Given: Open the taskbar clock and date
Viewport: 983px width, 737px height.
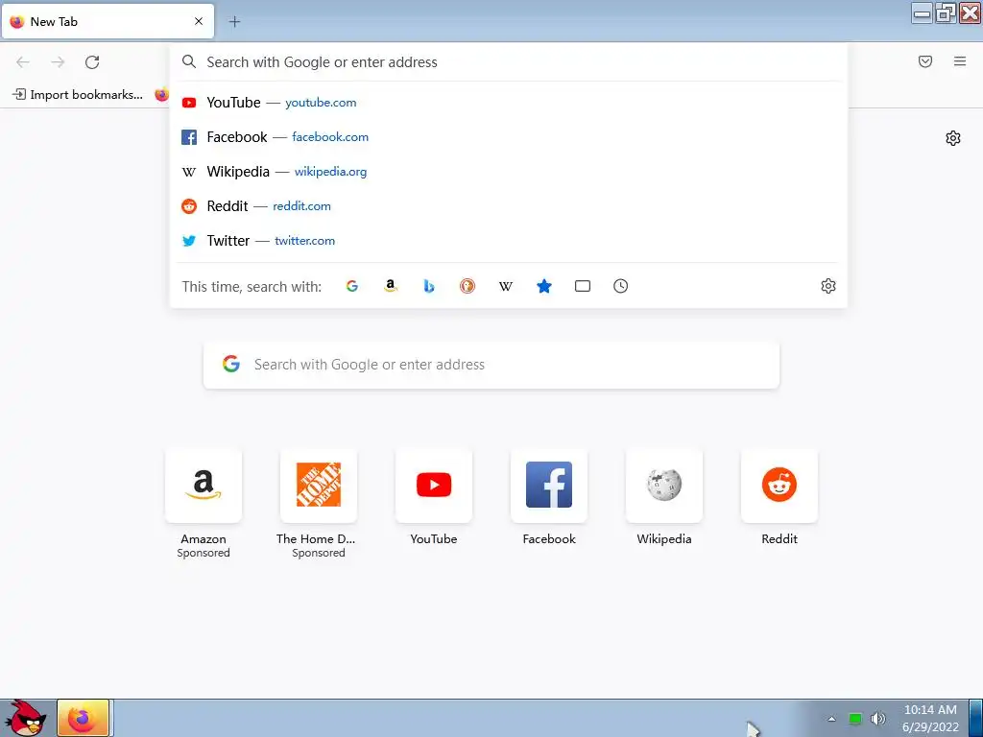Looking at the screenshot, I should (930, 718).
